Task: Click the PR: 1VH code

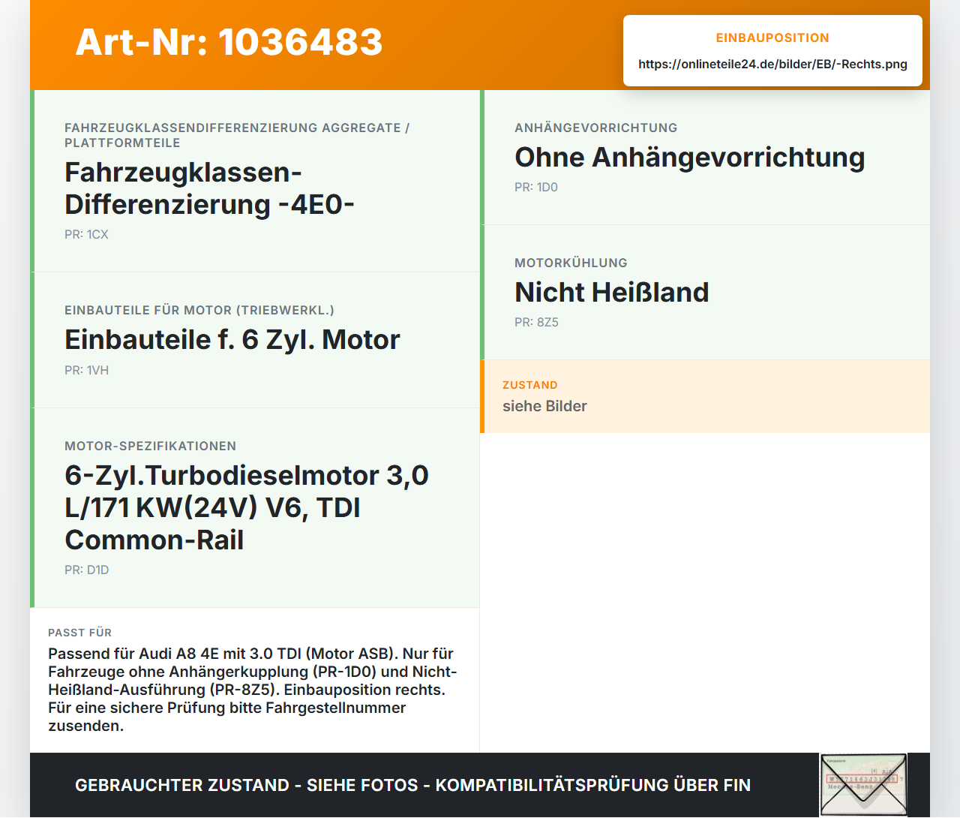Action: pos(86,370)
